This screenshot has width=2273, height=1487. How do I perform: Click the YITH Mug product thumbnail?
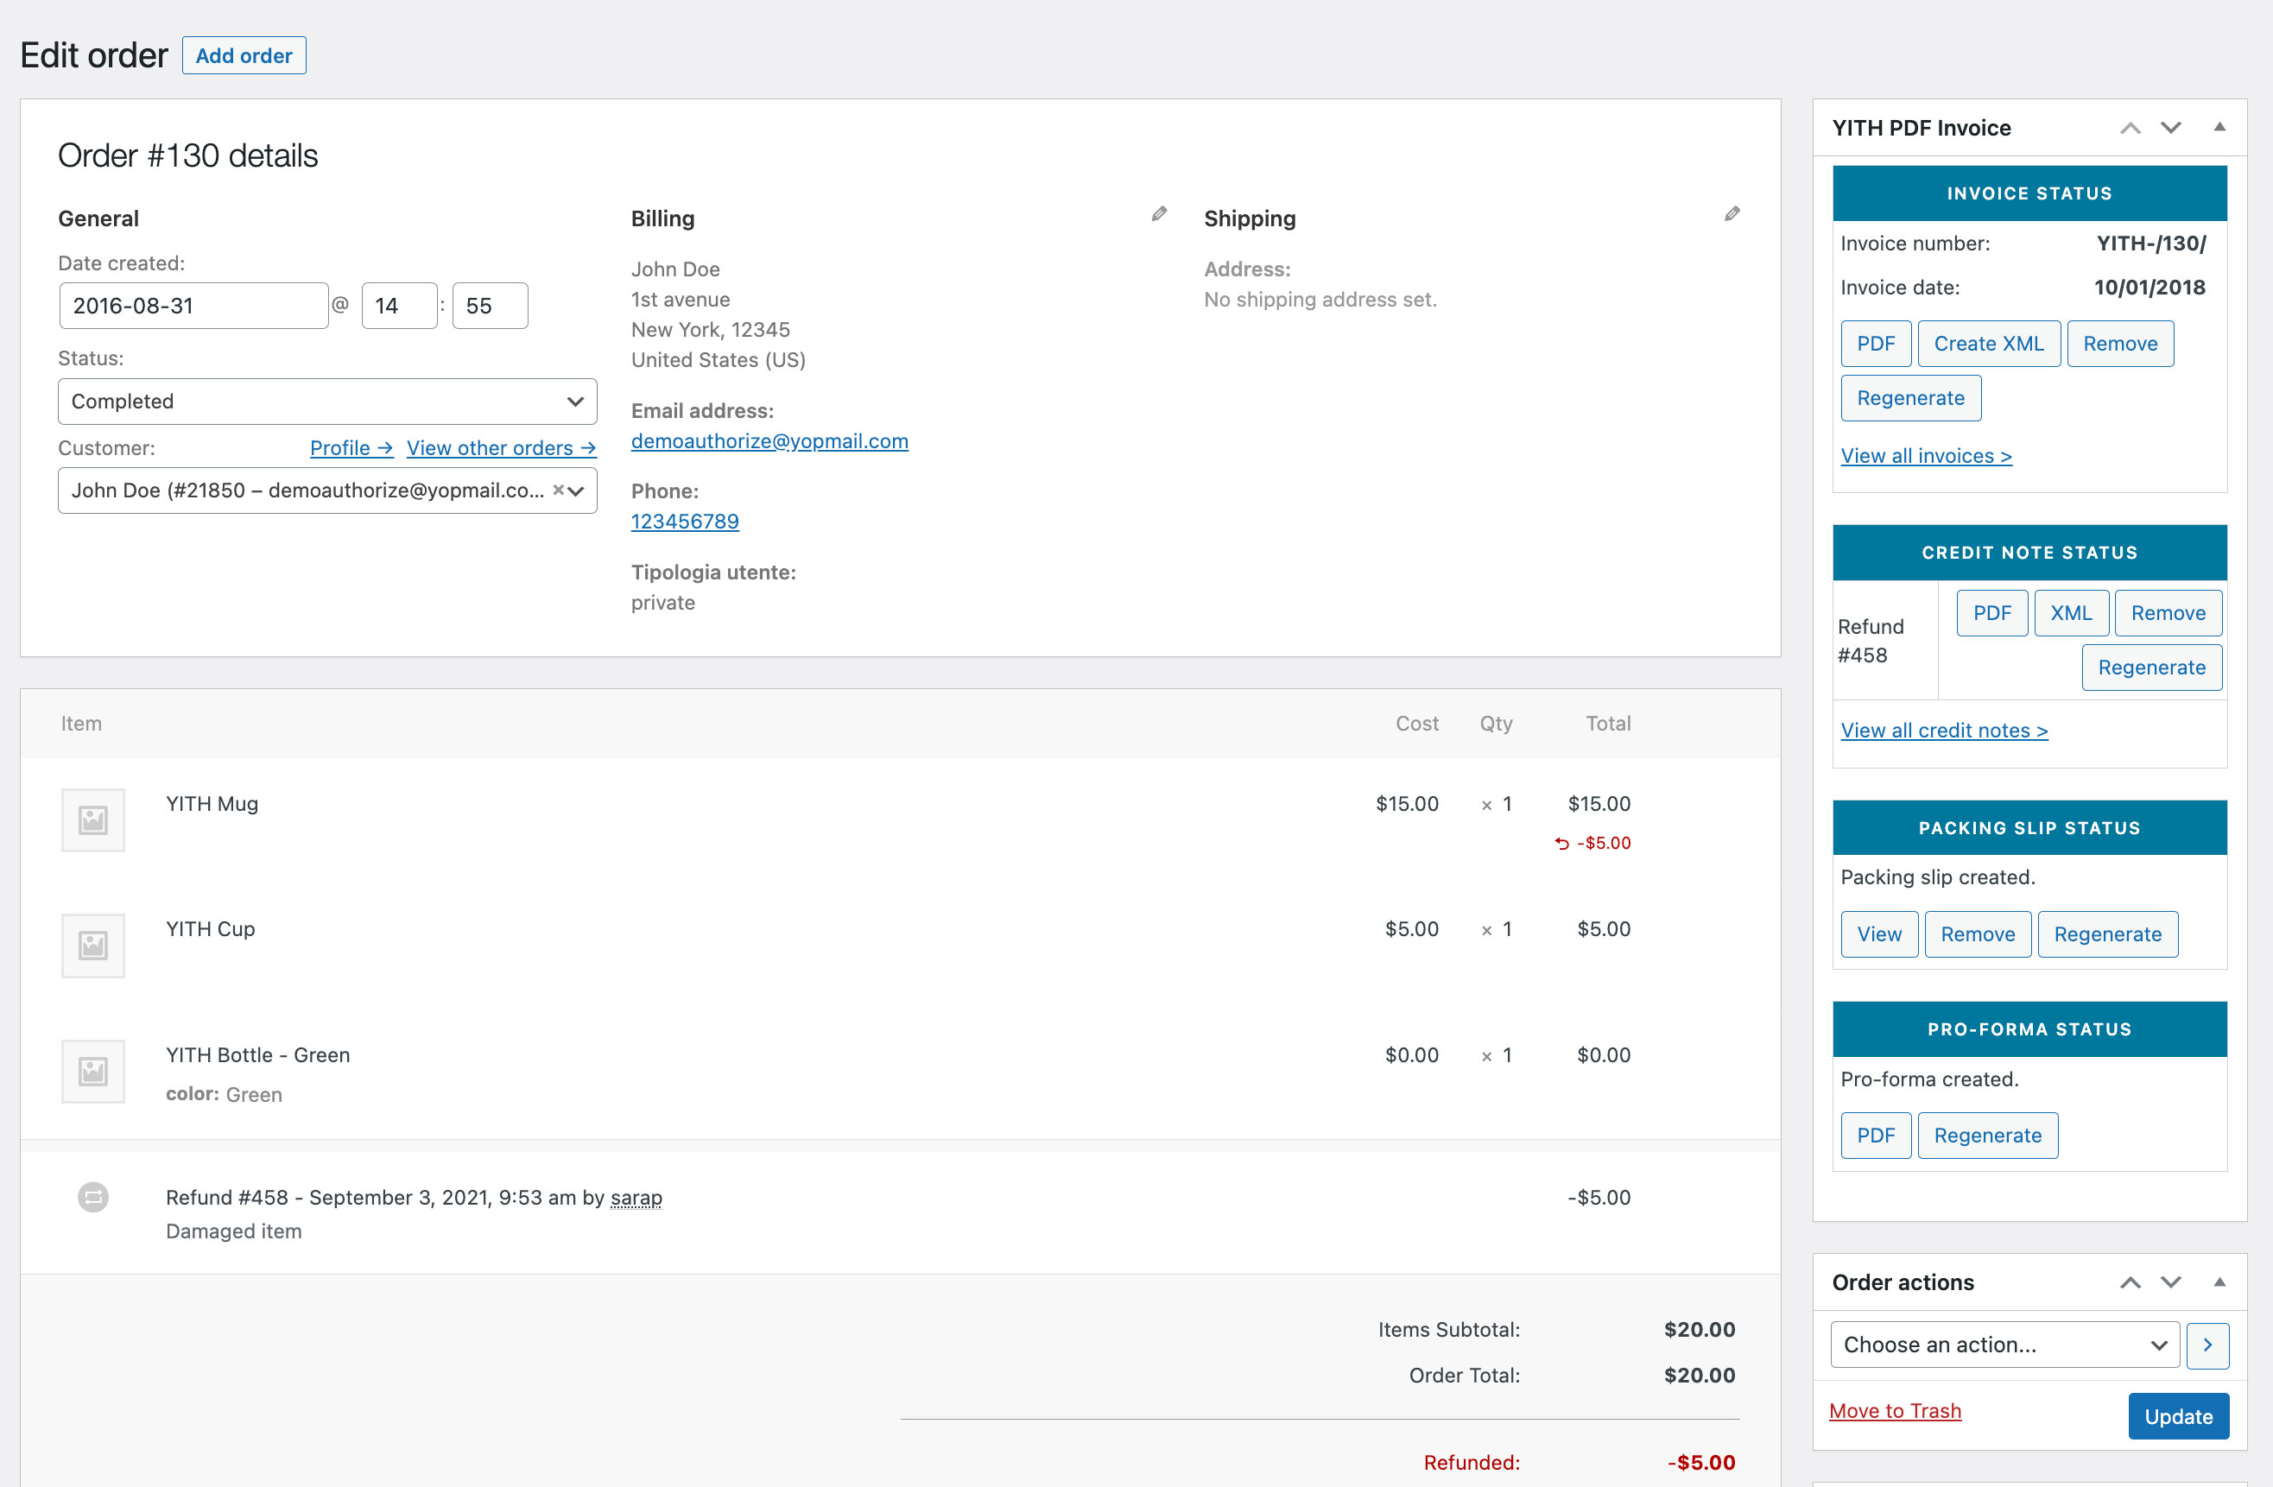pyautogui.click(x=92, y=819)
